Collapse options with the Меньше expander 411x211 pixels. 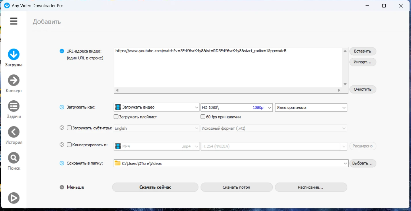(x=62, y=187)
